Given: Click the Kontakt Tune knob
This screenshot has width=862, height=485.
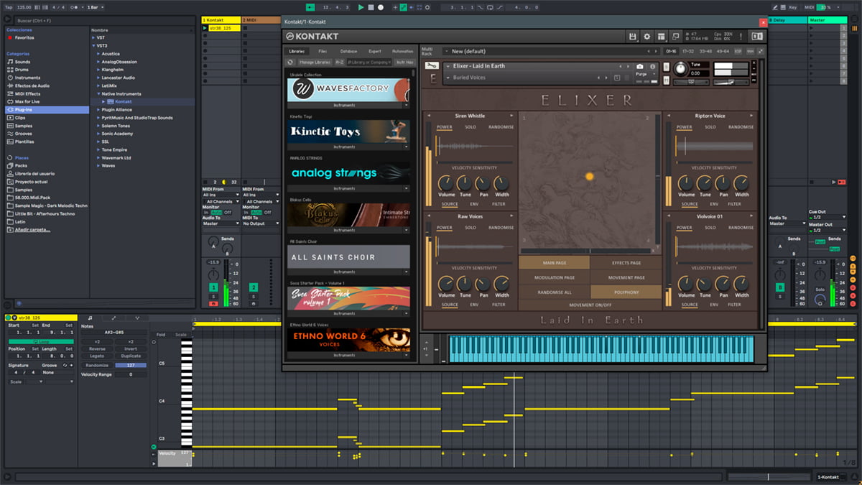Looking at the screenshot, I should (680, 70).
